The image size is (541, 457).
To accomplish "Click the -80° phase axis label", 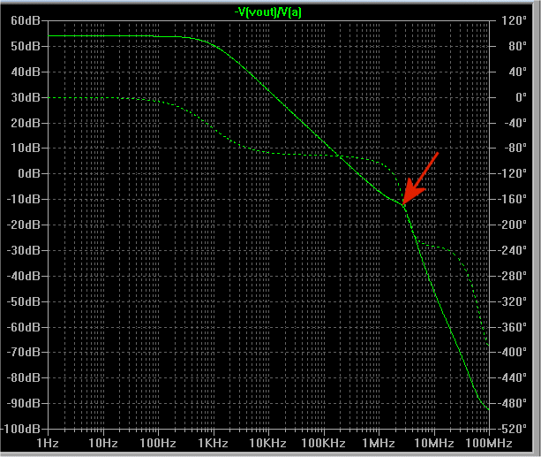I will (515, 148).
